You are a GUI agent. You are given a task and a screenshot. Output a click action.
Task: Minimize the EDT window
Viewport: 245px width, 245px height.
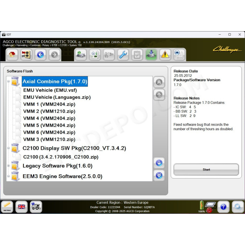click(x=220, y=35)
